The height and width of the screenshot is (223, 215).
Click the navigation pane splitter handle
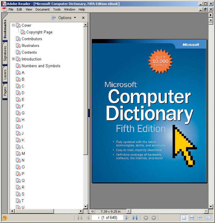click(89, 113)
